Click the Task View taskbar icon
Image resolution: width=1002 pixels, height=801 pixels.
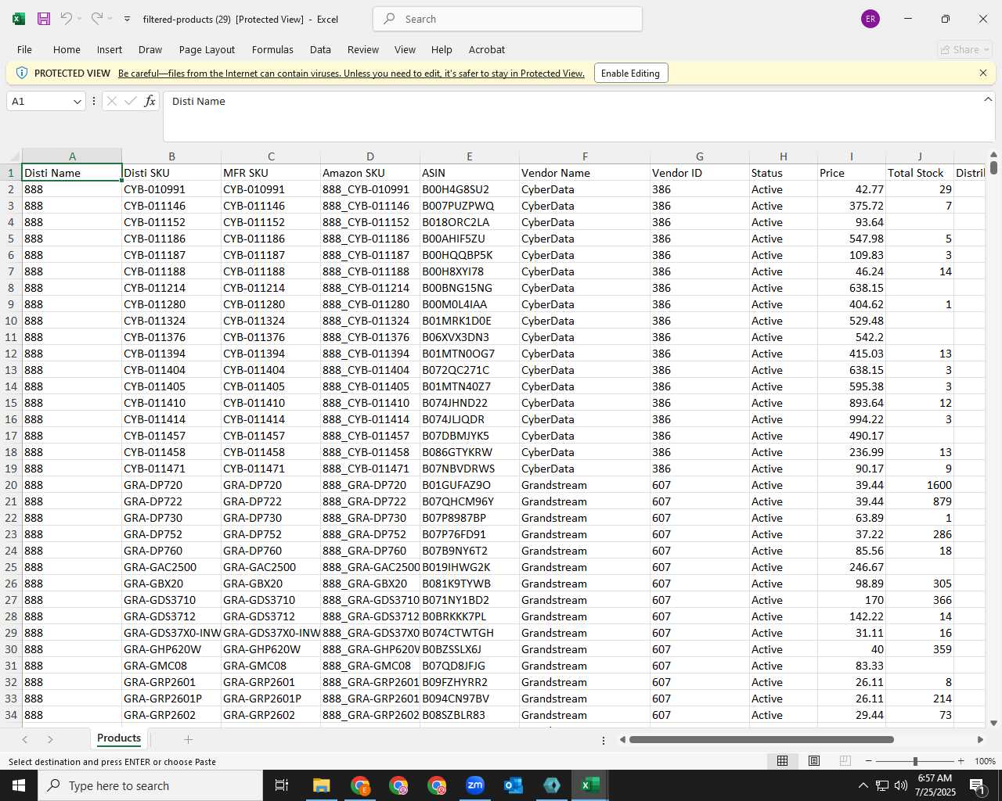tap(282, 785)
